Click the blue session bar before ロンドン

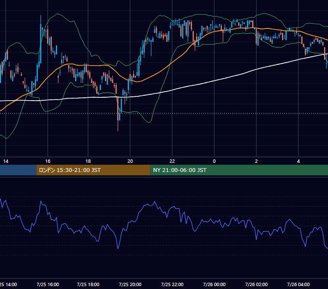point(18,170)
